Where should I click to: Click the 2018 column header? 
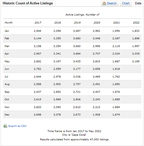coord(58,23)
